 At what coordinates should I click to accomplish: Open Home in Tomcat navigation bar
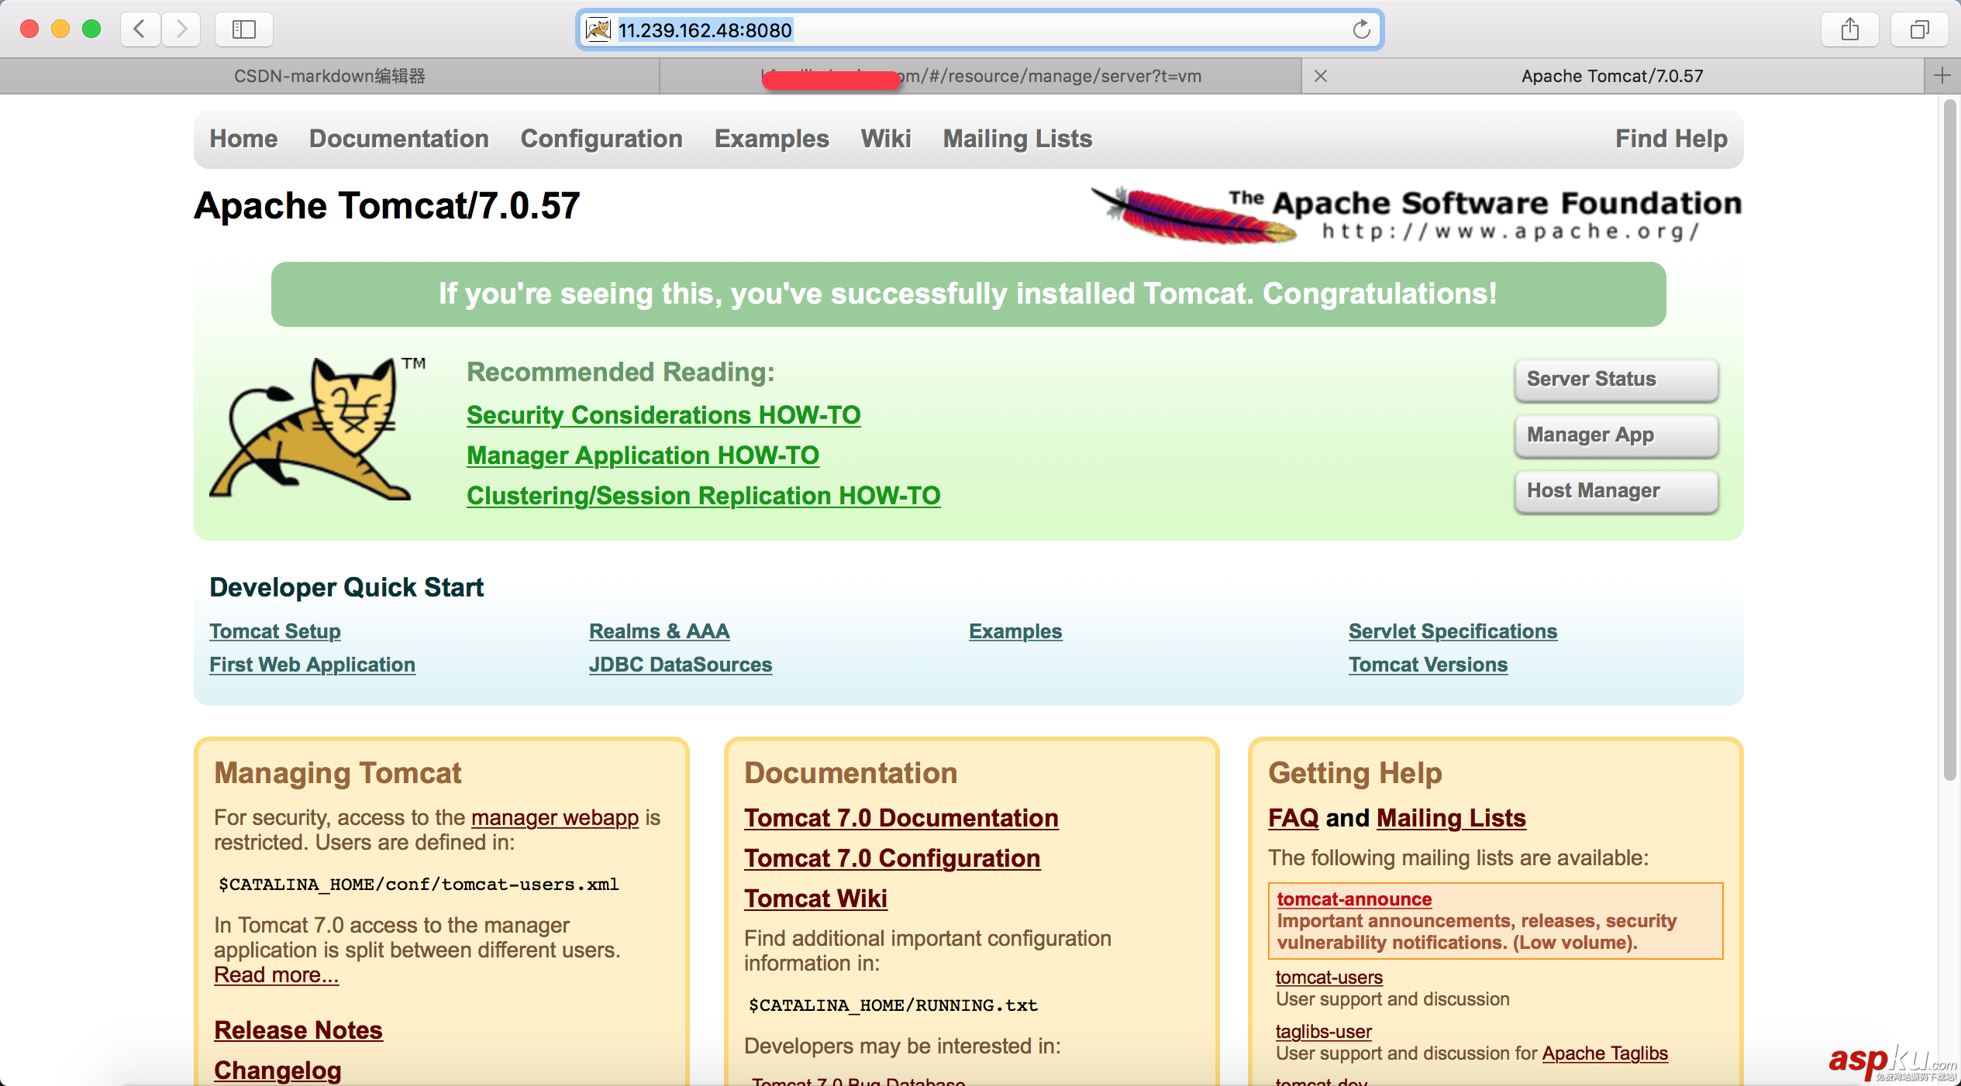243,139
